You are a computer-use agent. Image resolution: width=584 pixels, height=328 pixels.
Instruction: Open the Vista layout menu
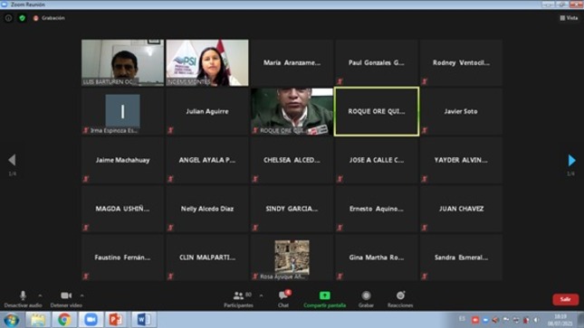569,18
